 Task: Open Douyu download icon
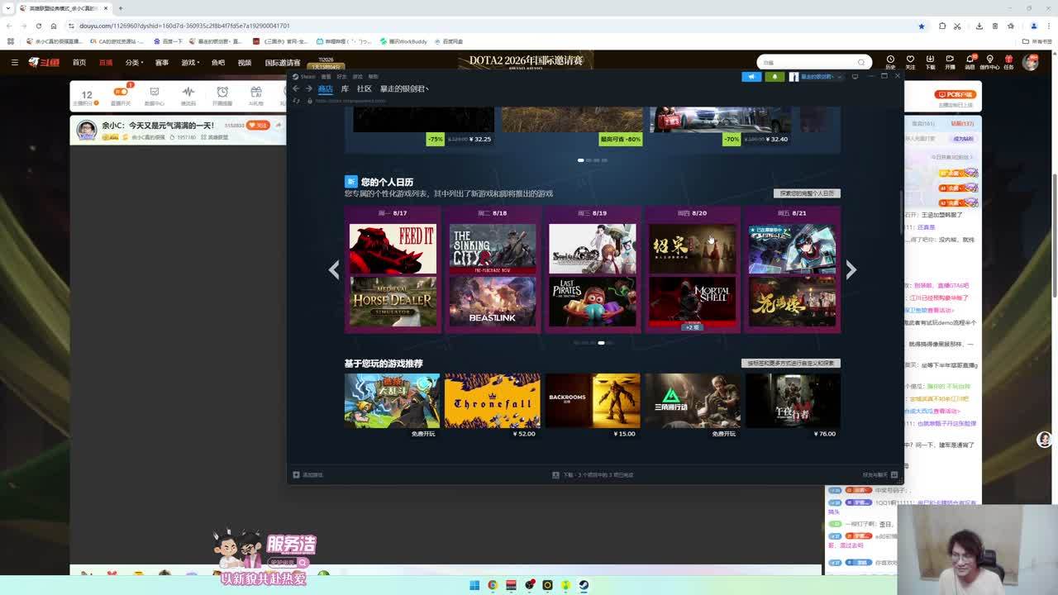tap(930, 62)
